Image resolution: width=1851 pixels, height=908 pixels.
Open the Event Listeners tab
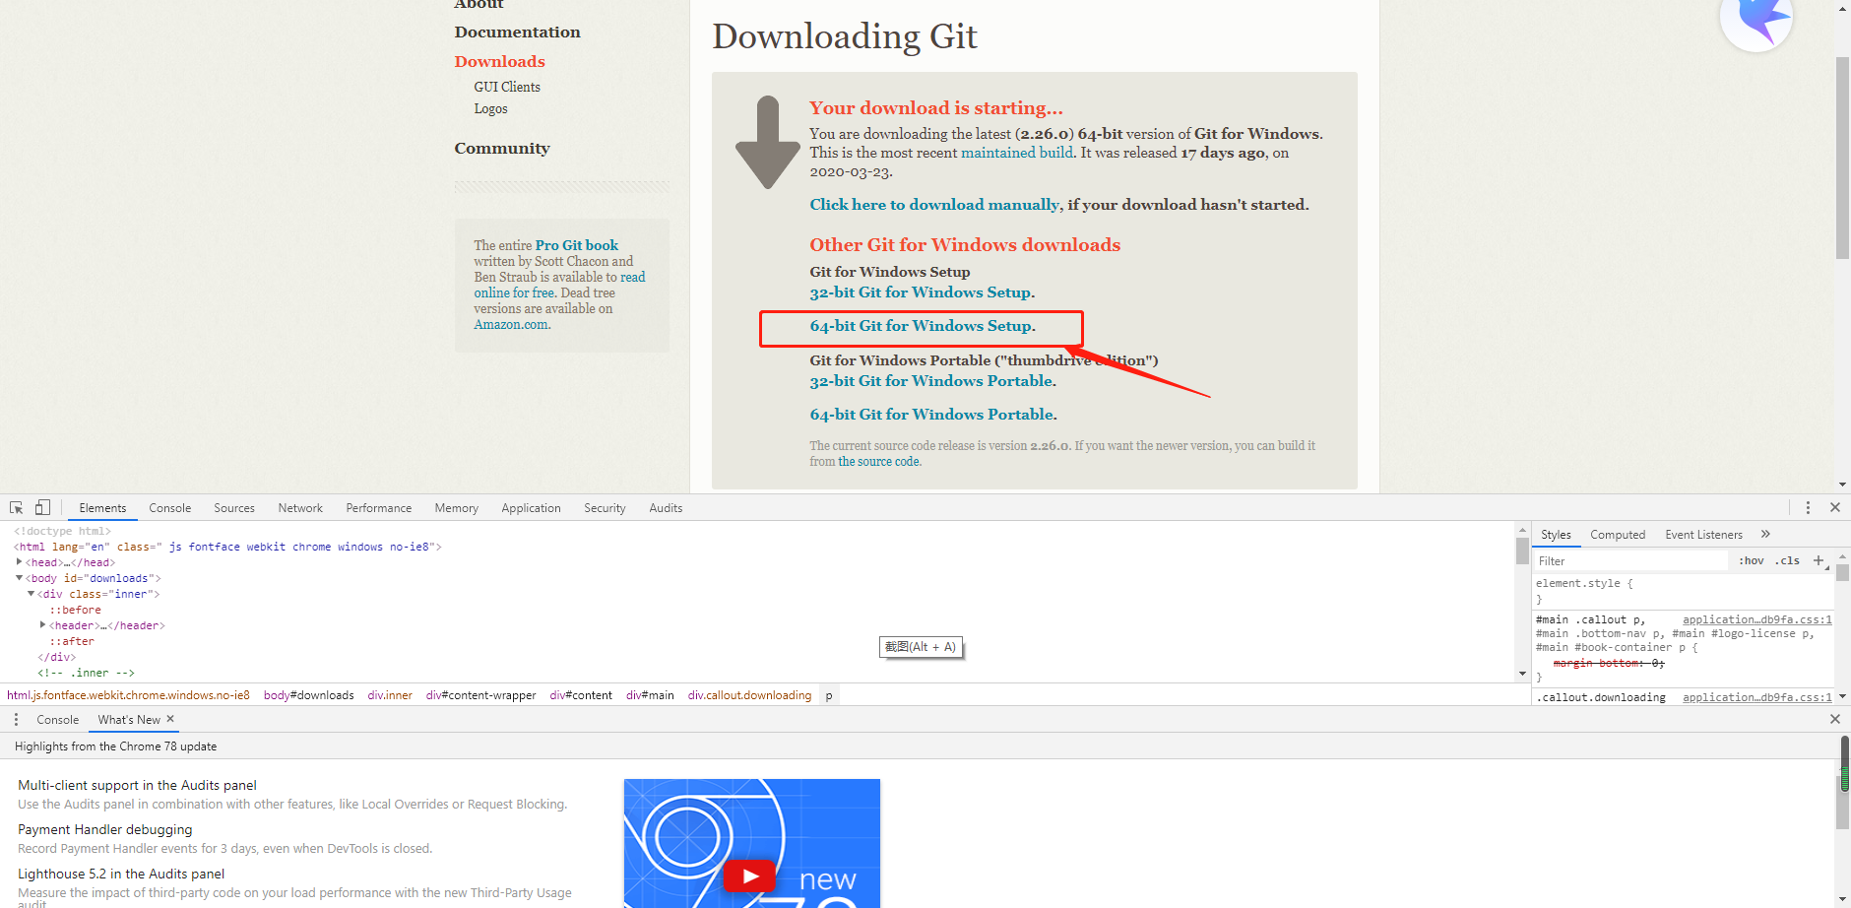[x=1703, y=535]
